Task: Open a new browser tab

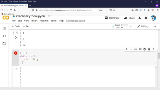Action: pos(30,5)
